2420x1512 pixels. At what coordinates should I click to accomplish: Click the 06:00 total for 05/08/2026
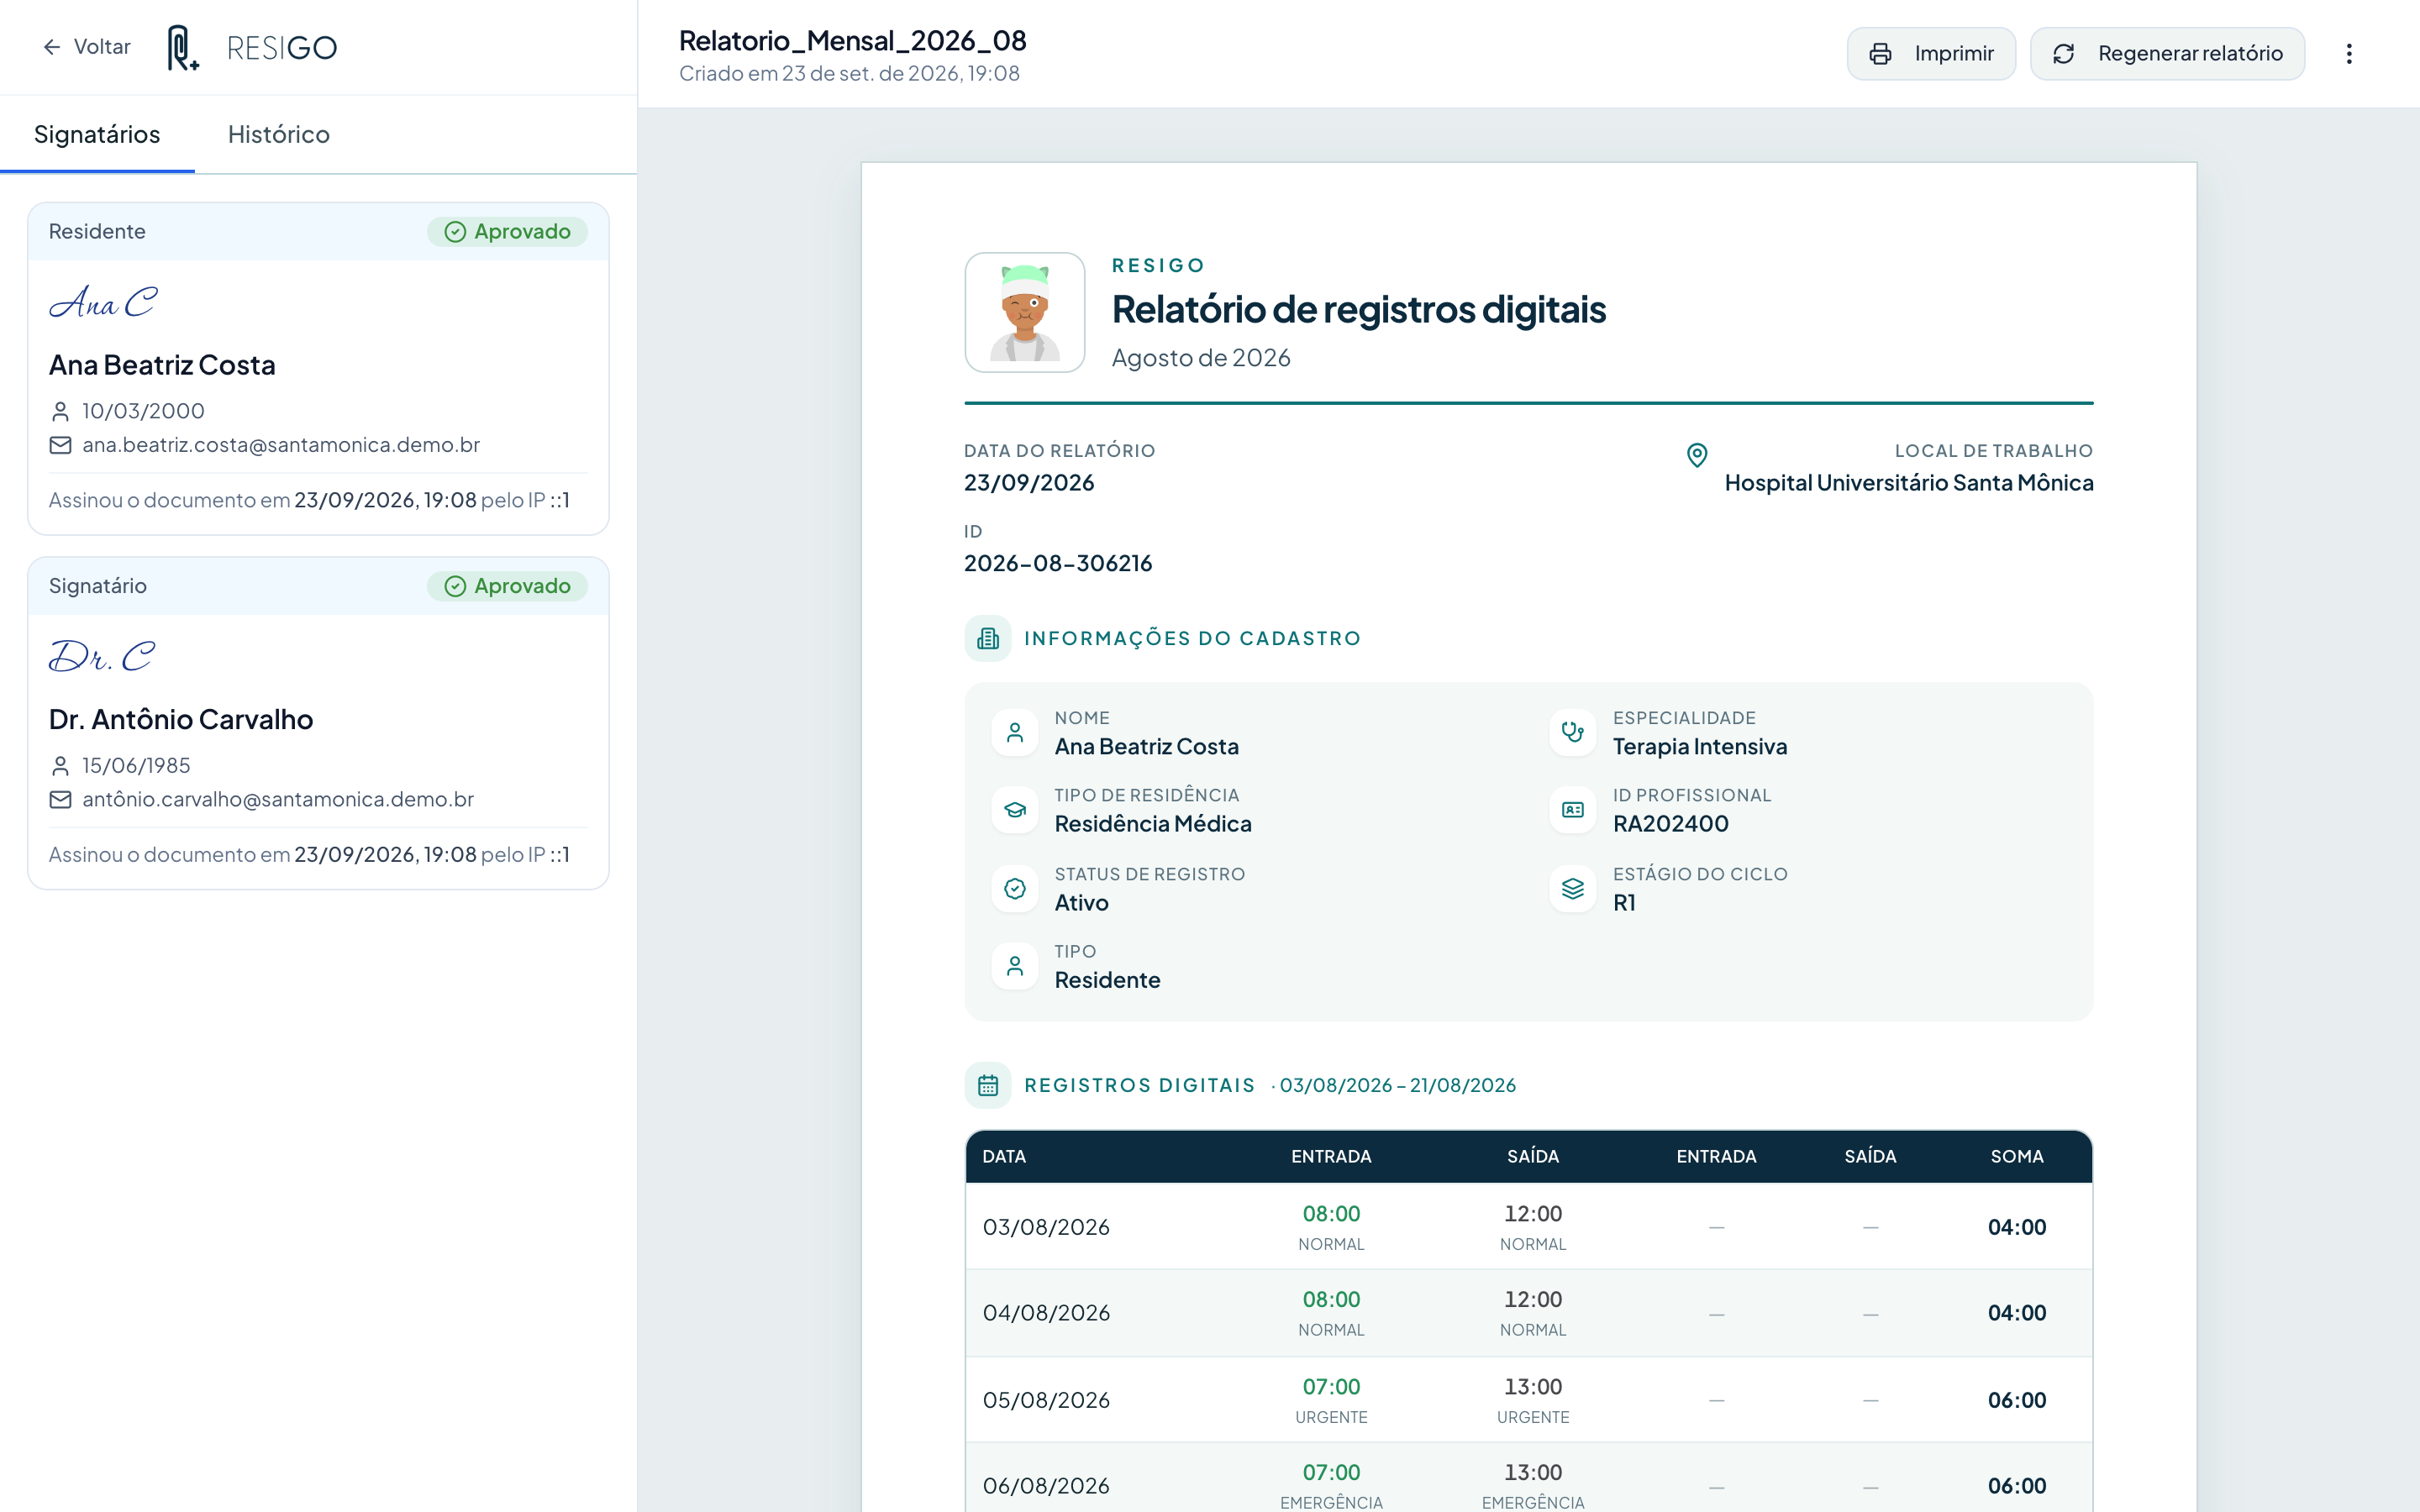point(2017,1401)
